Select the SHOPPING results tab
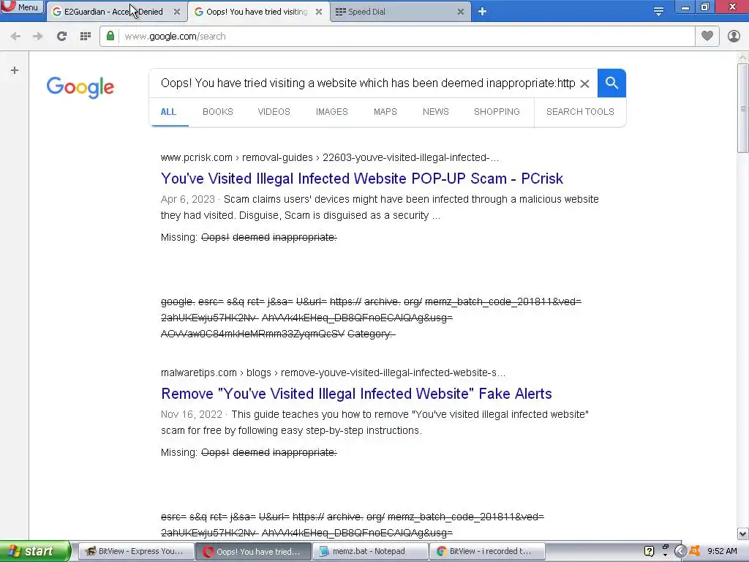This screenshot has width=749, height=562. point(497,112)
